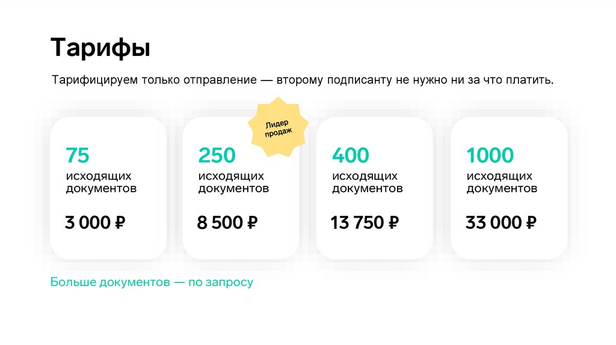Open the "Больше документов — по запросу" link

click(152, 282)
